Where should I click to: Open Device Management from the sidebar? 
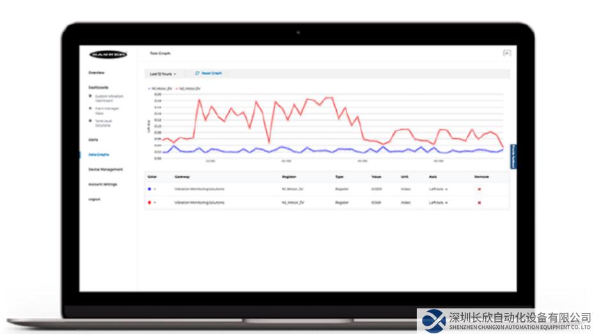(106, 170)
